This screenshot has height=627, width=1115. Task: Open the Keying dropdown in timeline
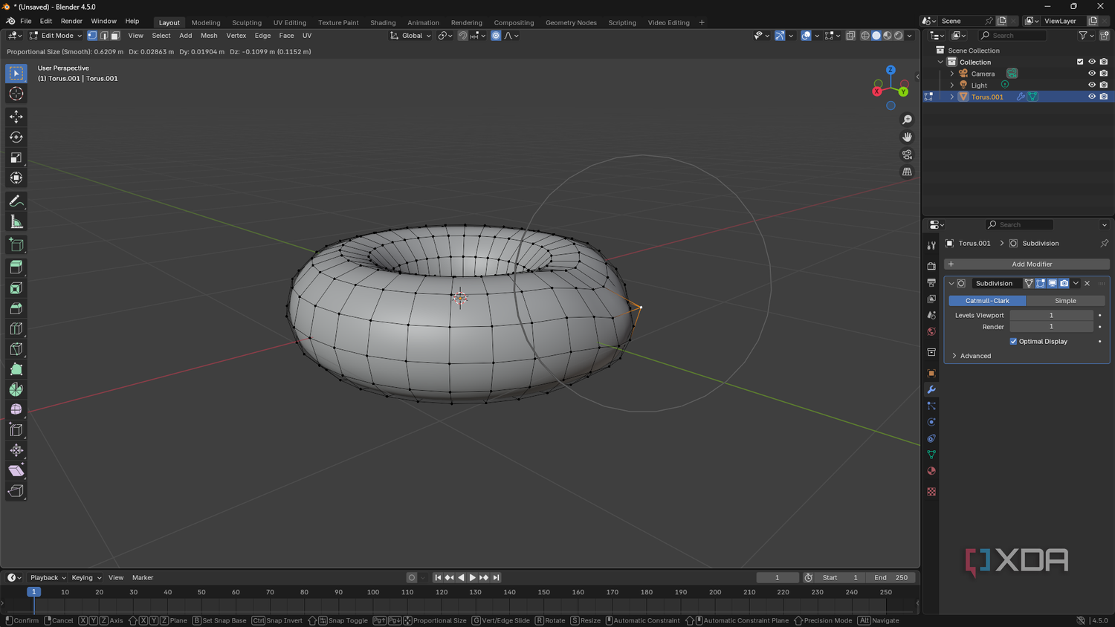pos(86,577)
